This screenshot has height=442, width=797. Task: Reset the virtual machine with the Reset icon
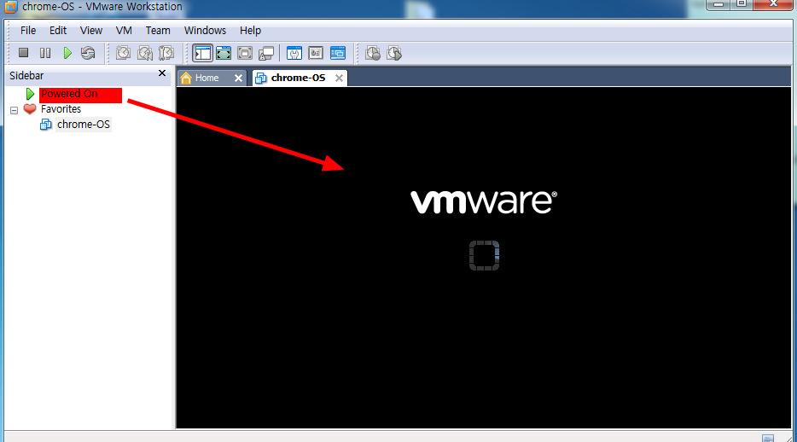pos(88,53)
